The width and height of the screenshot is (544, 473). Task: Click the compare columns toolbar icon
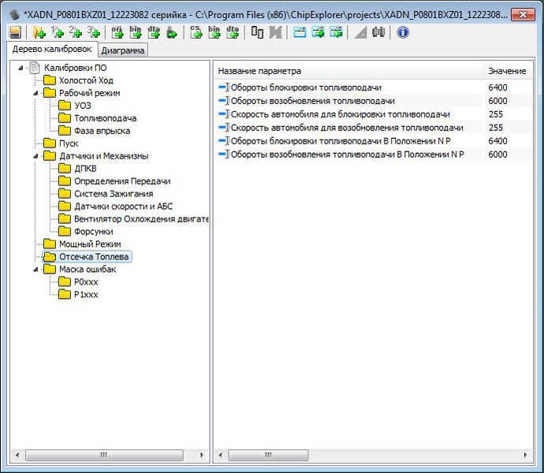pos(257,32)
